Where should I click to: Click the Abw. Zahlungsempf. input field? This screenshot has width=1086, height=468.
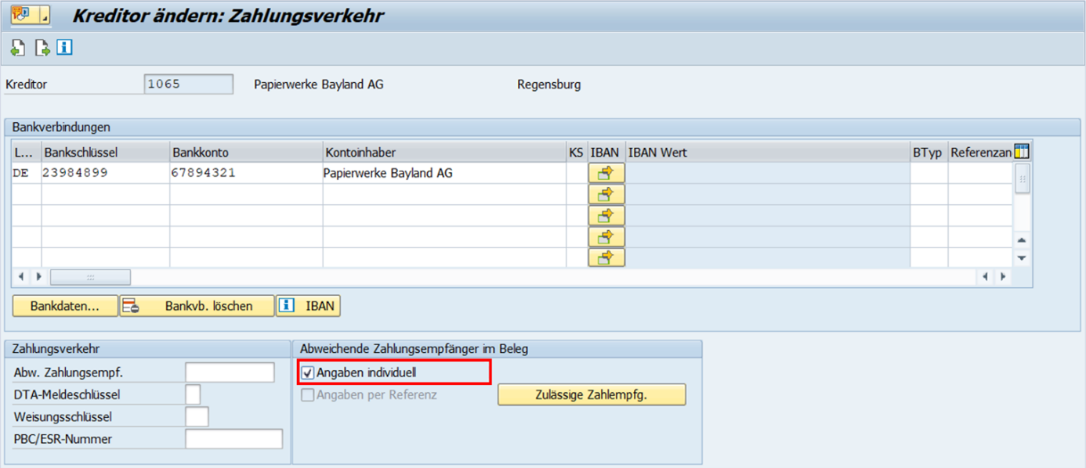230,373
